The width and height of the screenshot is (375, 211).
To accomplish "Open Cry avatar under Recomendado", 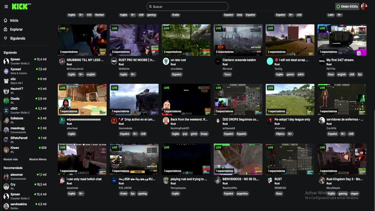I will tap(6, 186).
